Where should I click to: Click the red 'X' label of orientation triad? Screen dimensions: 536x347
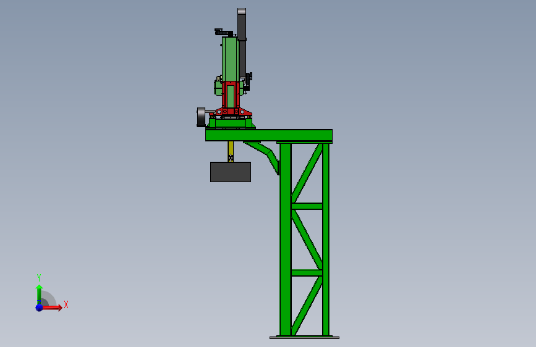pyautogui.click(x=66, y=304)
